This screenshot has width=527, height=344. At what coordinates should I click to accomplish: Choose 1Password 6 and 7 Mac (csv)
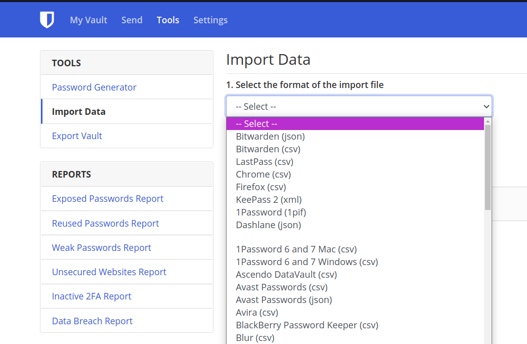point(355,249)
